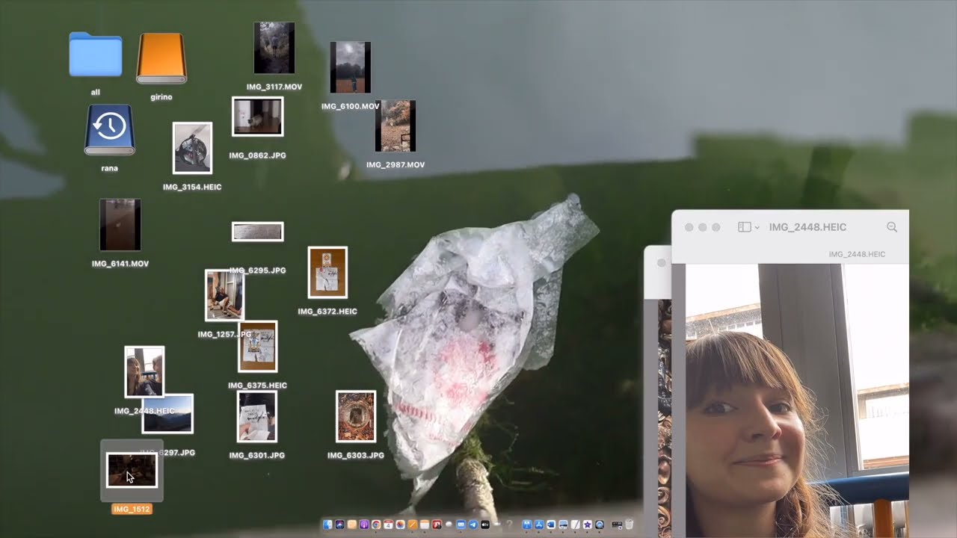Launch Microsoft Word from the Dock
Screen dimensions: 957x538
(551, 525)
